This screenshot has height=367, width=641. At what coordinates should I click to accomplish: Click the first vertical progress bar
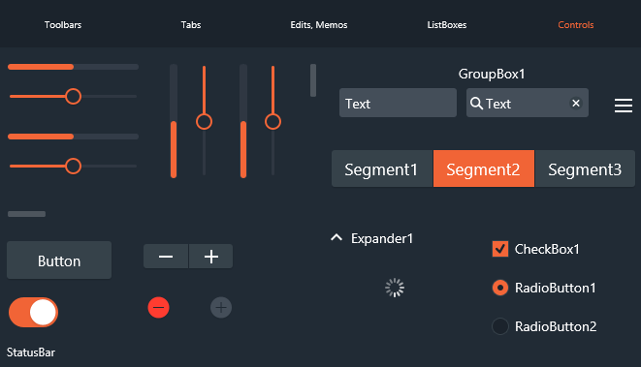pos(174,121)
